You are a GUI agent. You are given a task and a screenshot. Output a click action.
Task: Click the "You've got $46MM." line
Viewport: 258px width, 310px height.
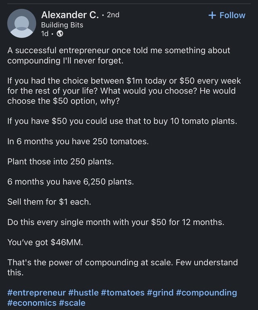tap(45, 242)
